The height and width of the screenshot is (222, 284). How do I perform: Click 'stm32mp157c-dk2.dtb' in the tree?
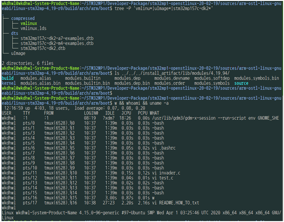[43, 48]
